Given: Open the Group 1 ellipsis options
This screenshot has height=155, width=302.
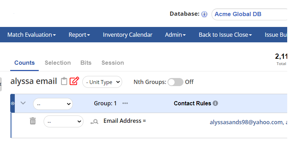Looking at the screenshot, I should (x=125, y=104).
